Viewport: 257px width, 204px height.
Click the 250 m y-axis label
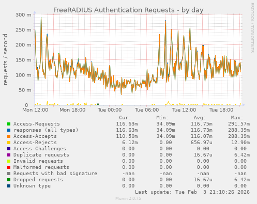pos(23,30)
